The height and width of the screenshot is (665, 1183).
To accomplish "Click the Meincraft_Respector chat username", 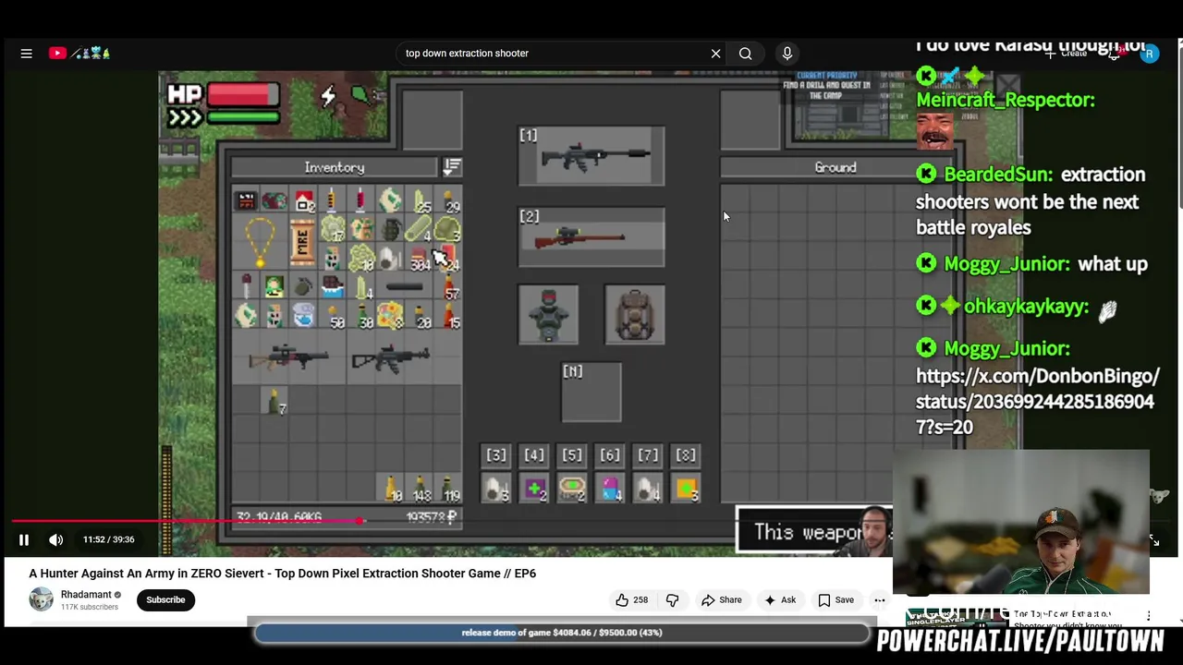I will point(1006,100).
